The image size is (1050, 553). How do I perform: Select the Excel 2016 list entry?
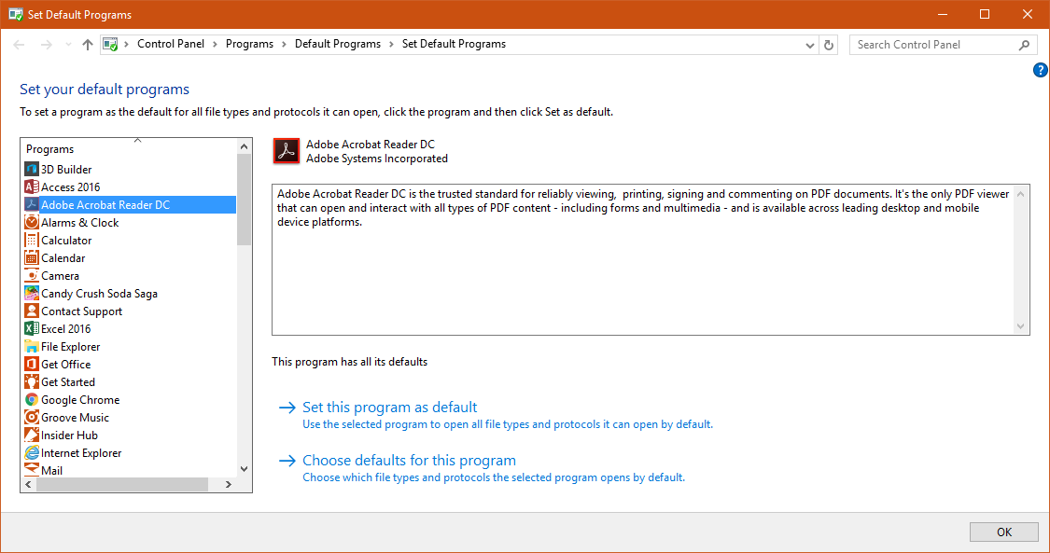tap(65, 328)
